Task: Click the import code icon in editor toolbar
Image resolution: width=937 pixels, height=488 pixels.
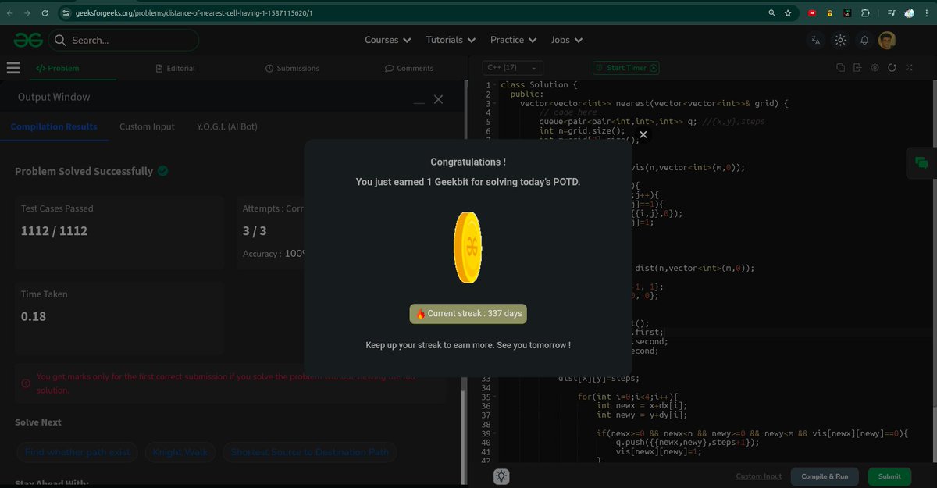Action: [x=857, y=68]
